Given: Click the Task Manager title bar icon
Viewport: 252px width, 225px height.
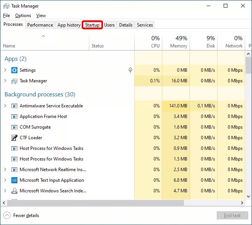Looking at the screenshot, I should 6,6.
